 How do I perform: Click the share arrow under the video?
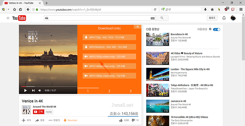(x=37, y=120)
